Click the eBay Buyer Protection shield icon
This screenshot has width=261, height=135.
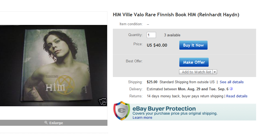point(122,111)
